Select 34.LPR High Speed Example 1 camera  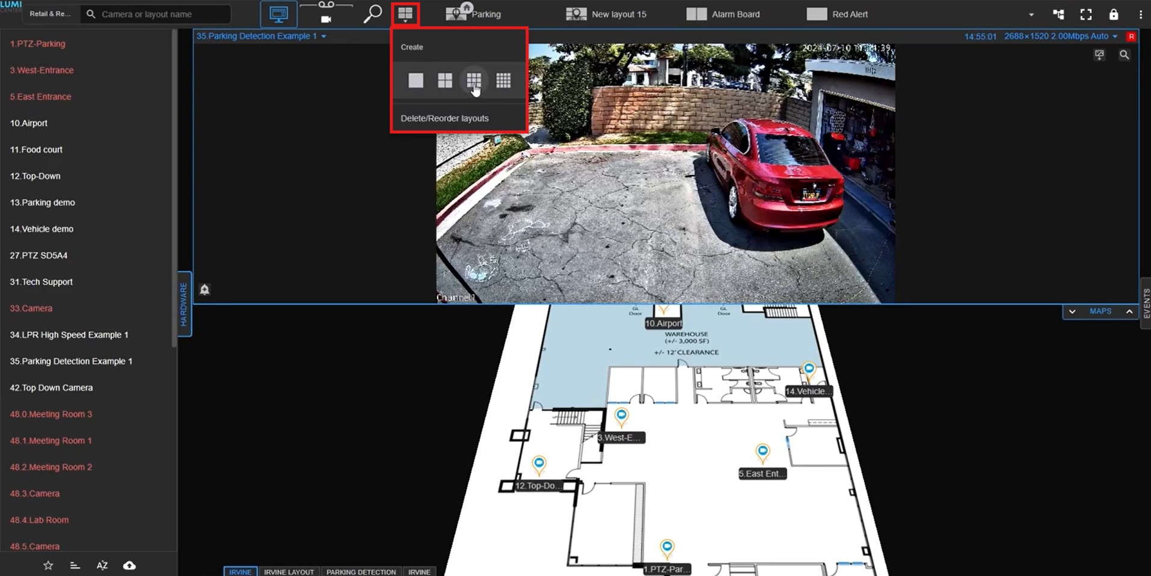69,335
